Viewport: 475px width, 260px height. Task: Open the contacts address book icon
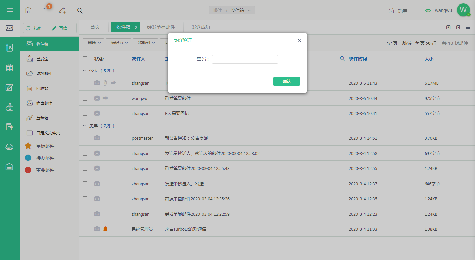click(10, 48)
